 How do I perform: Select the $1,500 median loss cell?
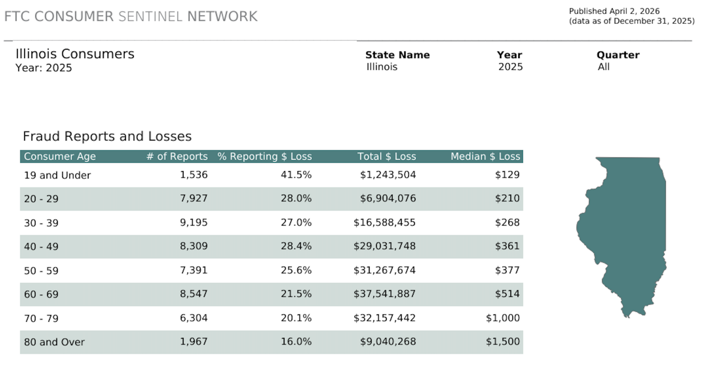click(x=503, y=341)
